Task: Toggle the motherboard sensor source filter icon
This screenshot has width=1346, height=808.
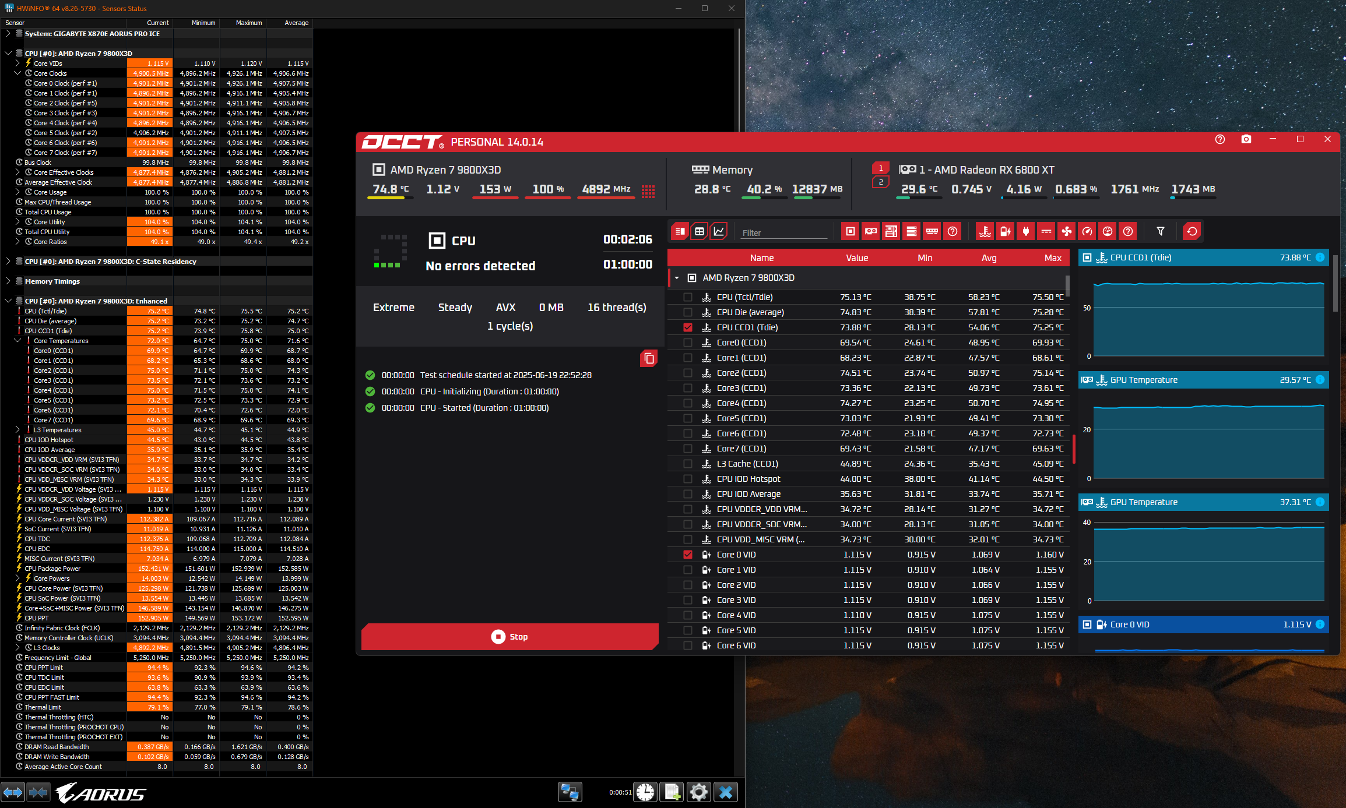Action: (x=891, y=231)
